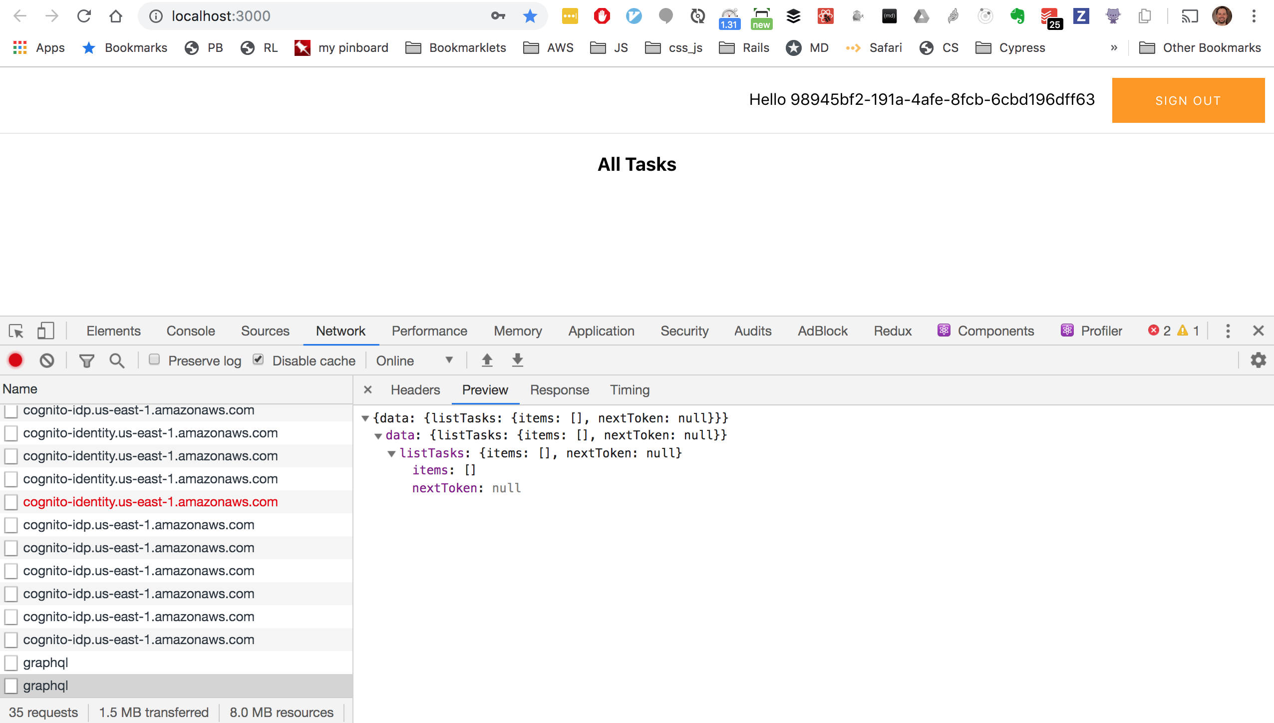
Task: Click the Cast icon in the browser toolbar
Action: [x=1190, y=16]
